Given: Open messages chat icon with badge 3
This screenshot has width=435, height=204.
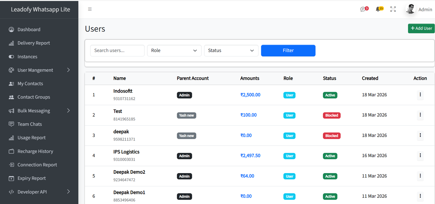Looking at the screenshot, I should click(x=364, y=9).
